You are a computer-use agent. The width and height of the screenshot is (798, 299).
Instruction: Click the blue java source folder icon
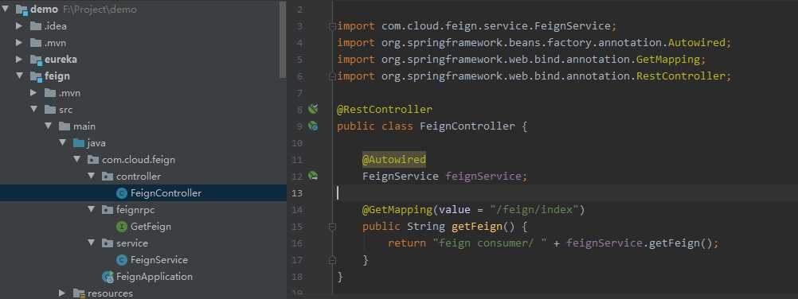pyautogui.click(x=78, y=143)
